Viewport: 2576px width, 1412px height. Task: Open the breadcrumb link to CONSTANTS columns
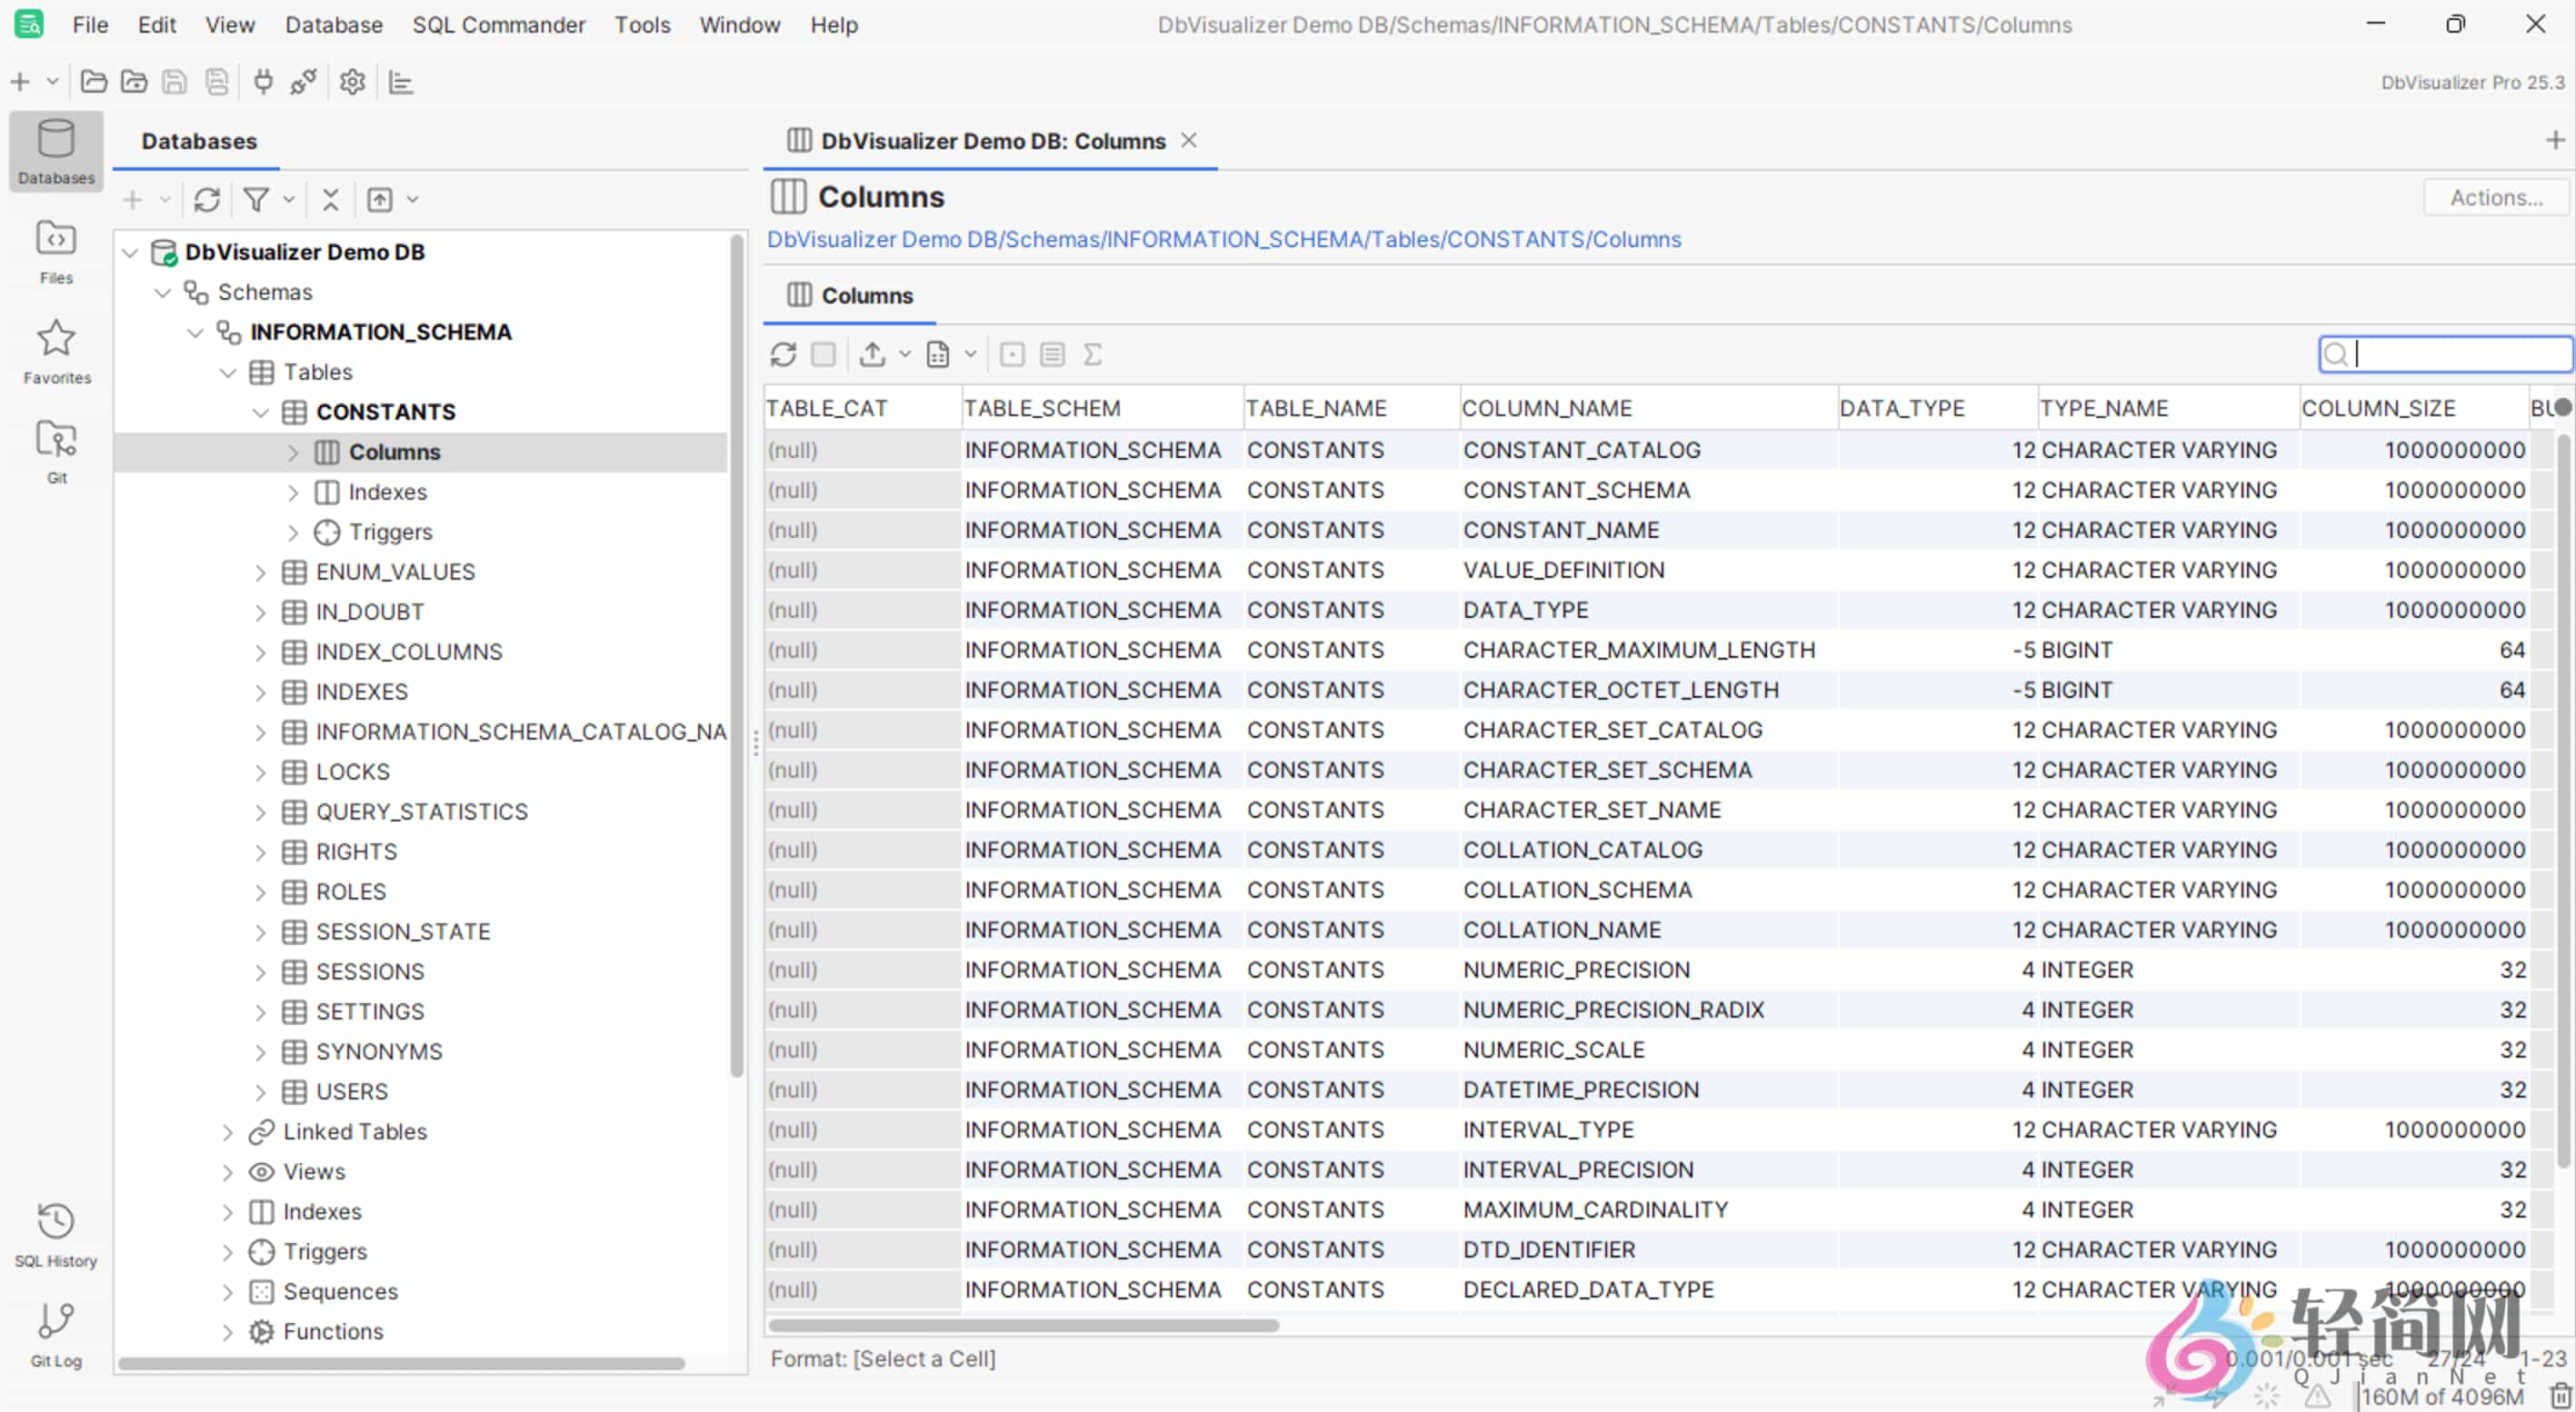1224,240
